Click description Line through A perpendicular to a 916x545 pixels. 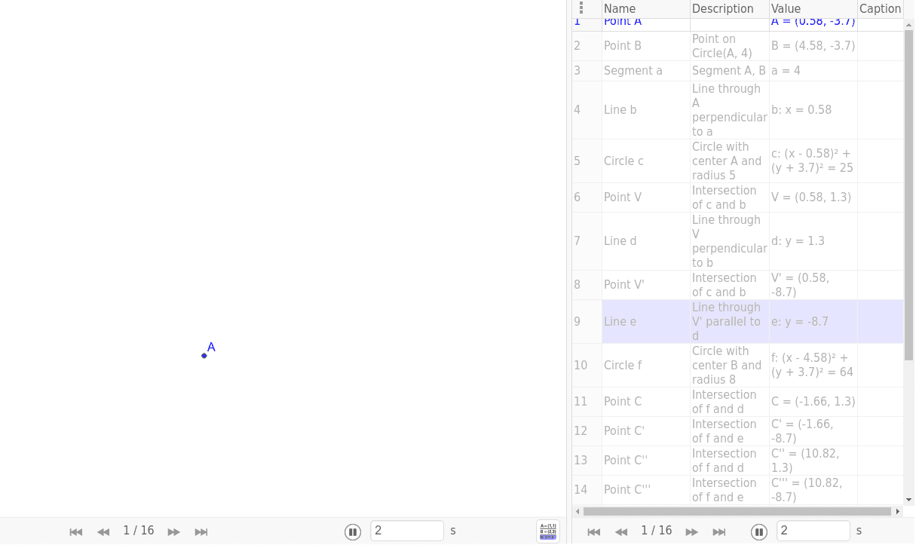click(x=729, y=110)
